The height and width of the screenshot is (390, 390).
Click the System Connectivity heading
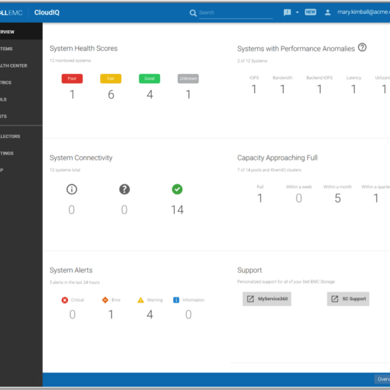point(81,158)
